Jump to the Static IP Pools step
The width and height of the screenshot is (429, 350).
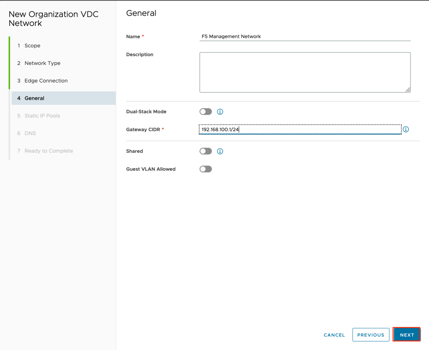pyautogui.click(x=42, y=116)
